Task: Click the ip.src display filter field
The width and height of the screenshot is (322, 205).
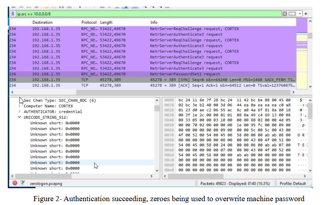Action: point(149,14)
